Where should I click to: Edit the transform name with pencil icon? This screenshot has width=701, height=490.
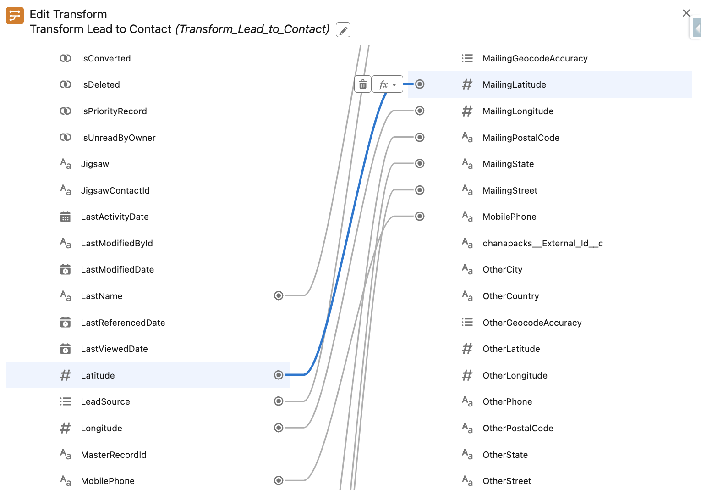[x=343, y=30]
